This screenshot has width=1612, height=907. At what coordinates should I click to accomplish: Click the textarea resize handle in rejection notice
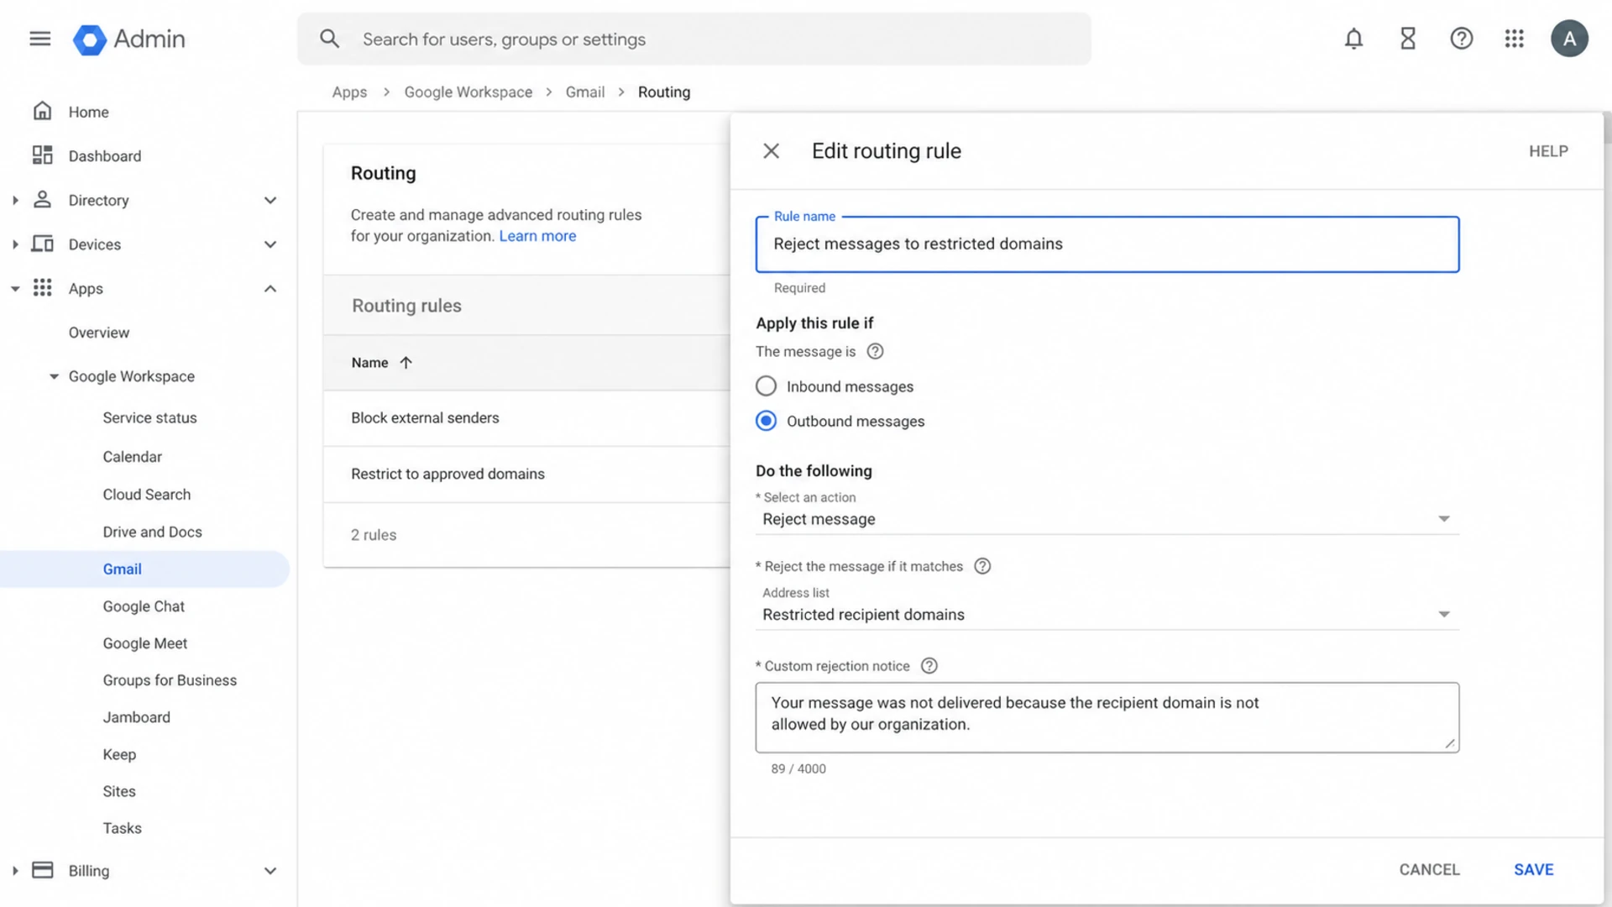[x=1450, y=743]
